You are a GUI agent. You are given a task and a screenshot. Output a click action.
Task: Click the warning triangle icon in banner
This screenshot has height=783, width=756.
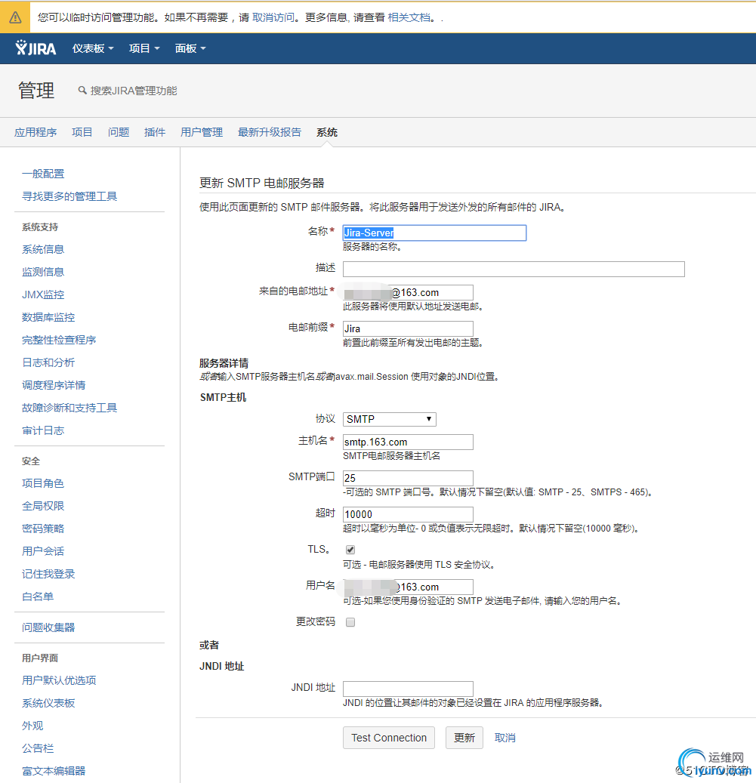point(15,18)
